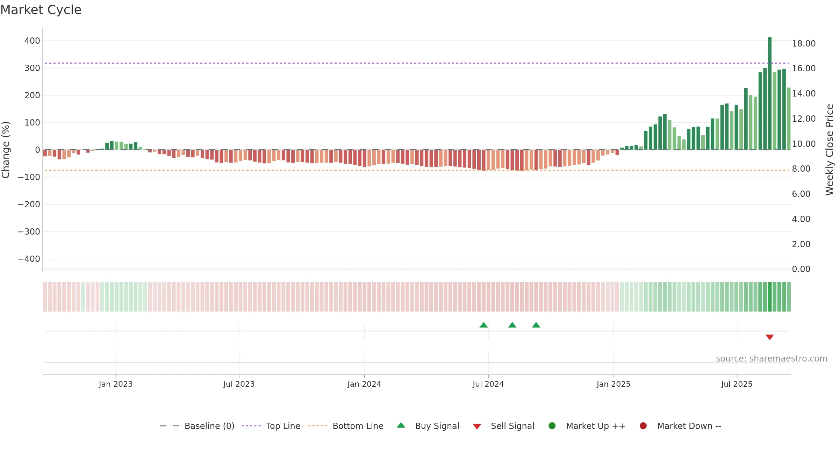The height and width of the screenshot is (472, 839).
Task: Click the Market Cycle chart title
Action: point(41,10)
